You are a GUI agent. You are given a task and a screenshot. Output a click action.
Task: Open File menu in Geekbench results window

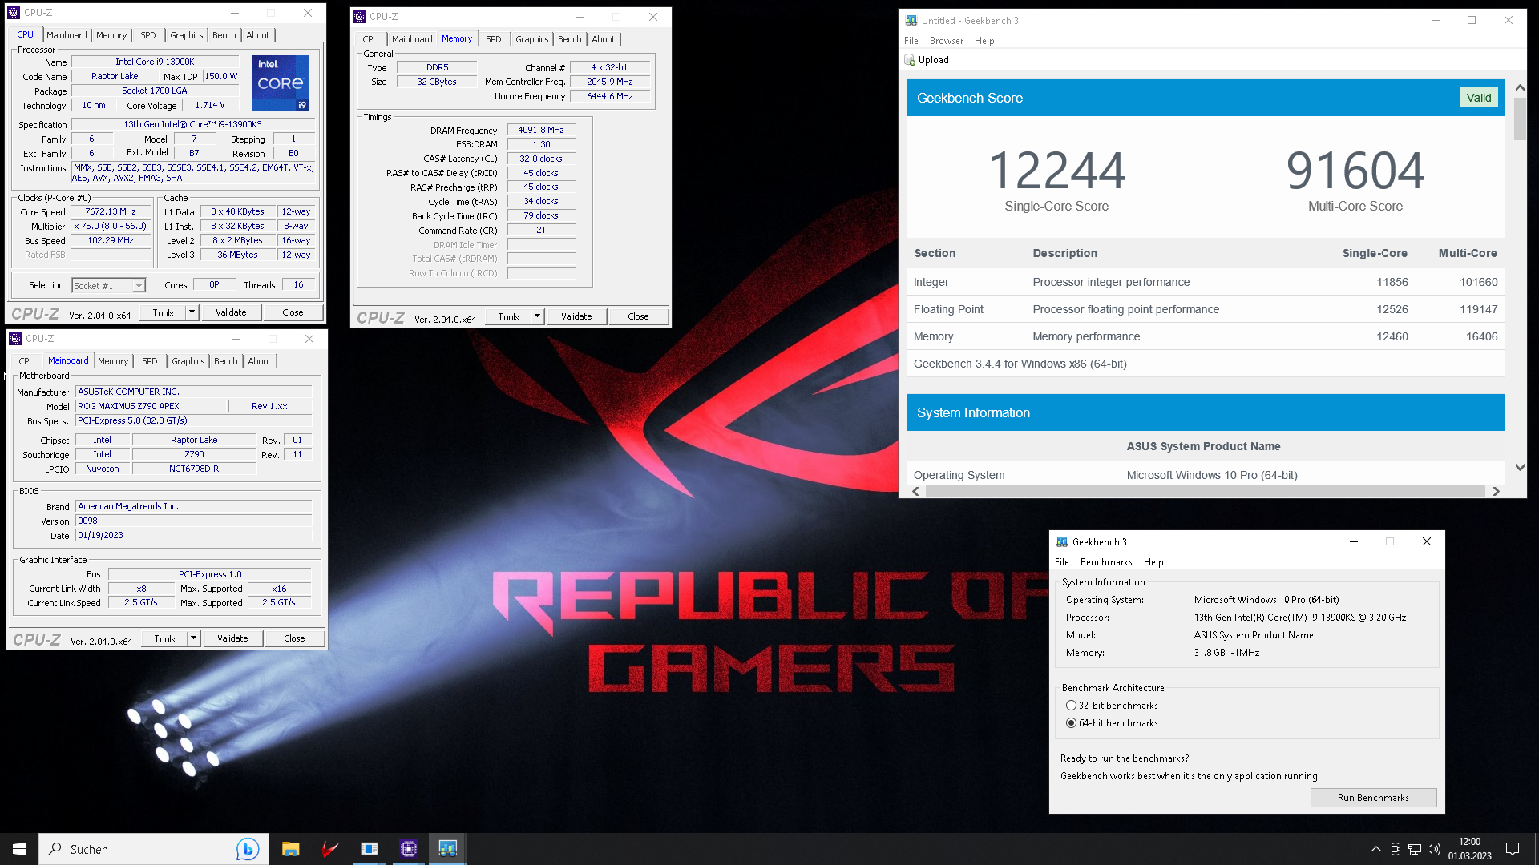(911, 41)
